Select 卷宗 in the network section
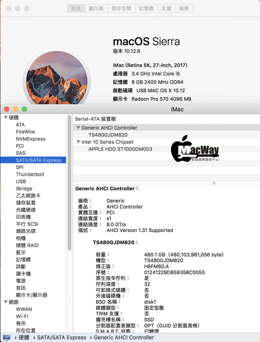260x342 pixels. click(21, 323)
